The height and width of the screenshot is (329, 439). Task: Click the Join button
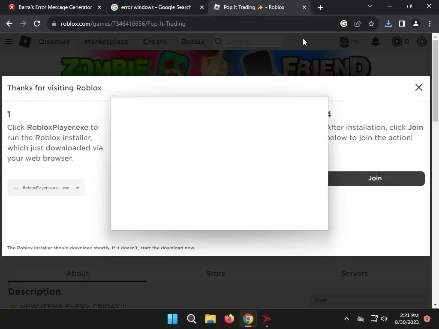coord(376,179)
